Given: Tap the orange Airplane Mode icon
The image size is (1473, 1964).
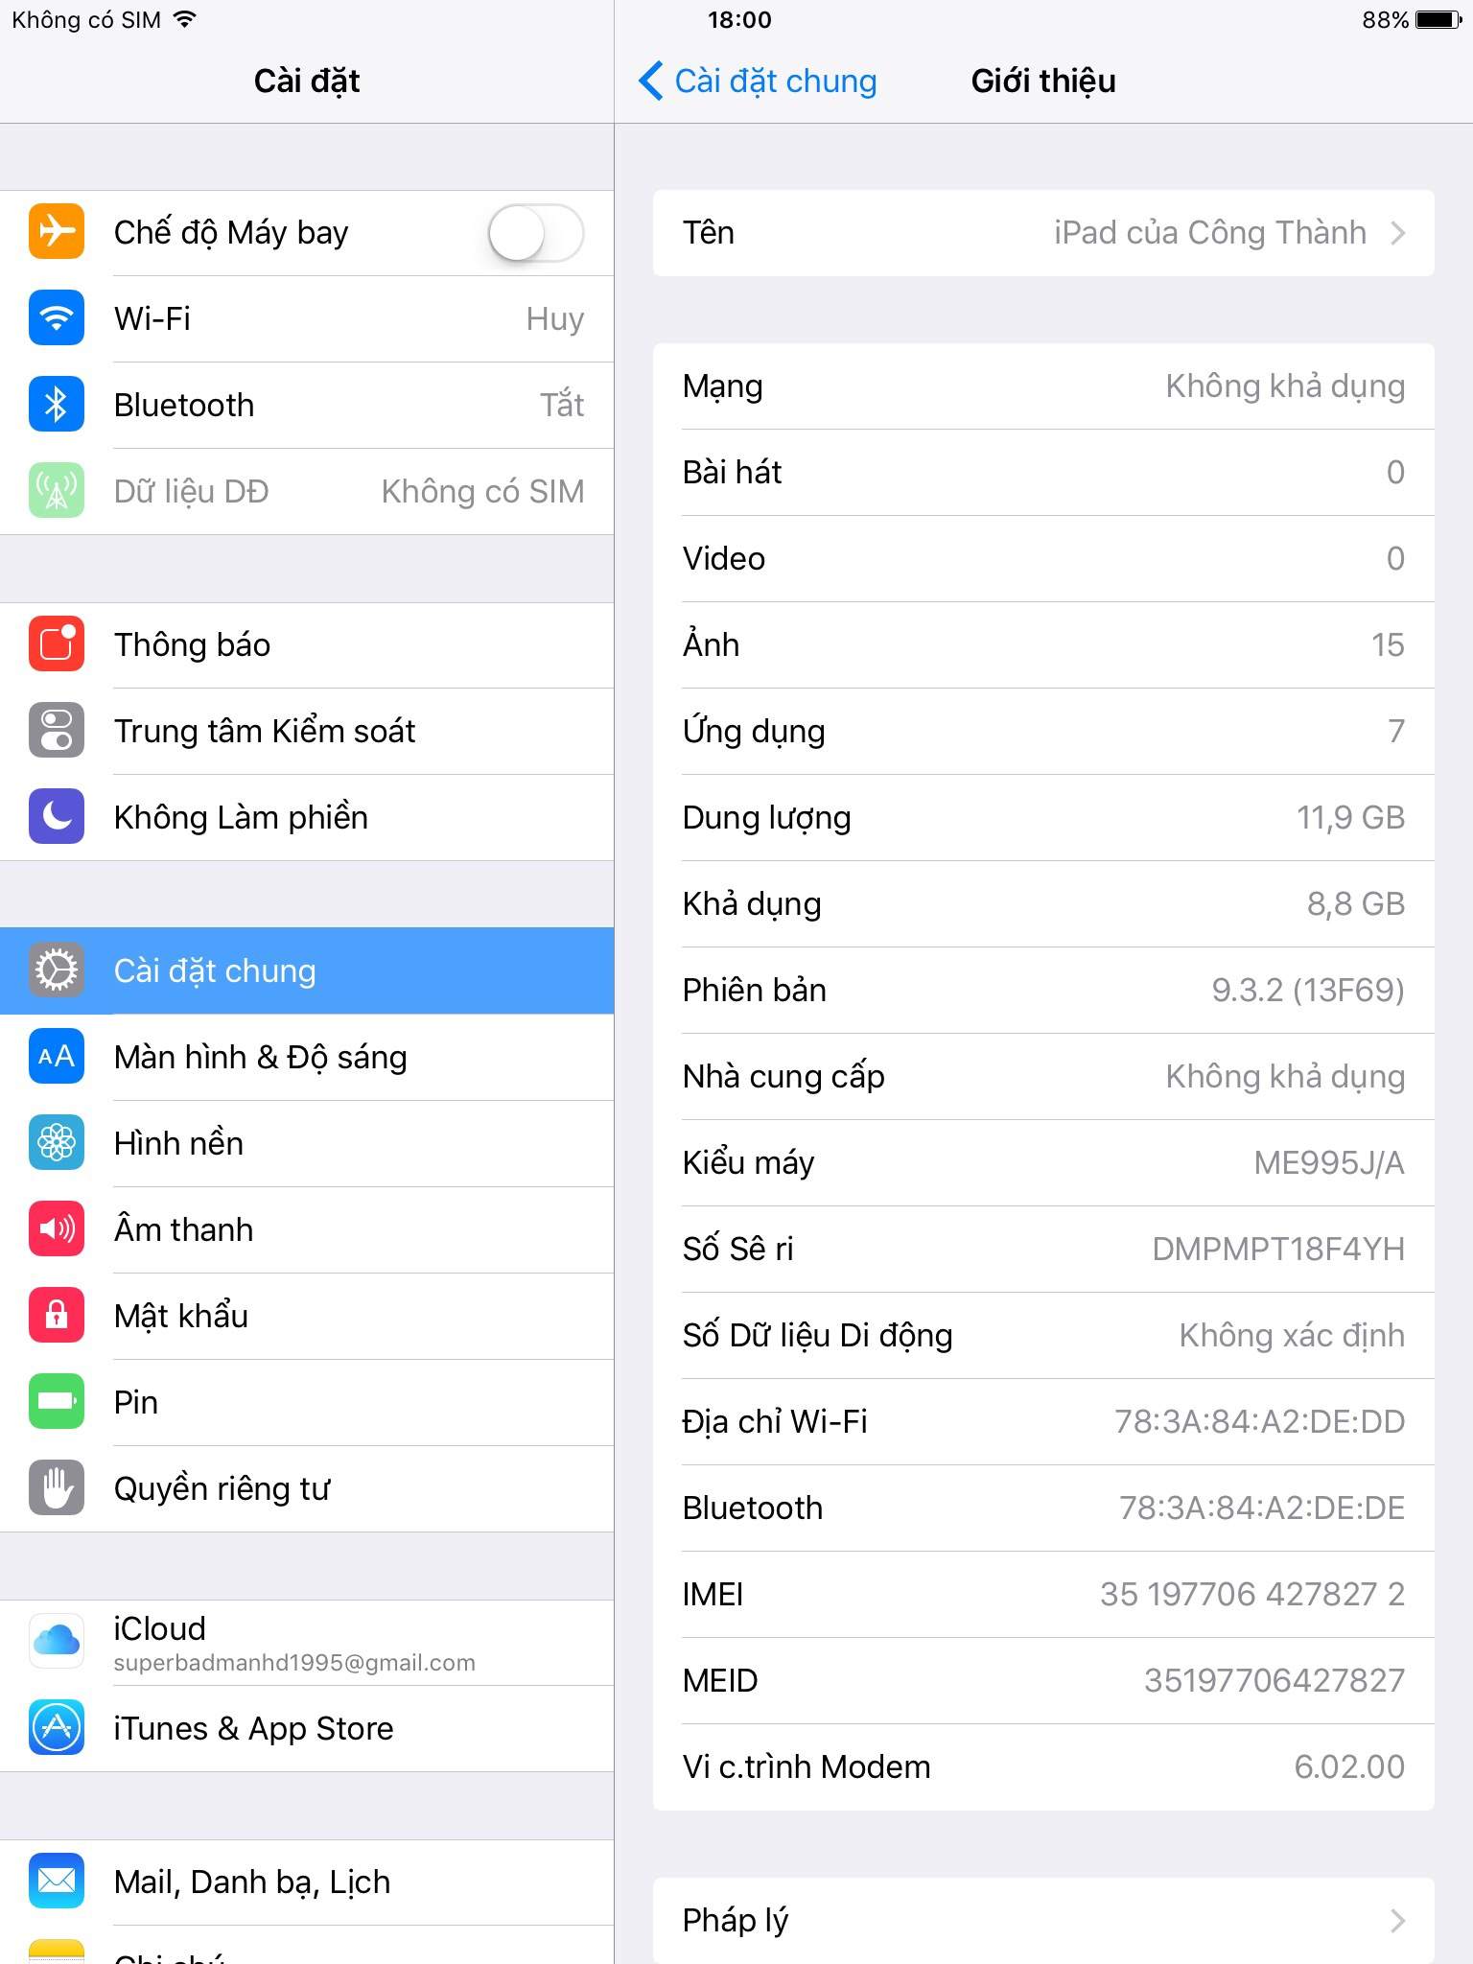Looking at the screenshot, I should coord(57,232).
